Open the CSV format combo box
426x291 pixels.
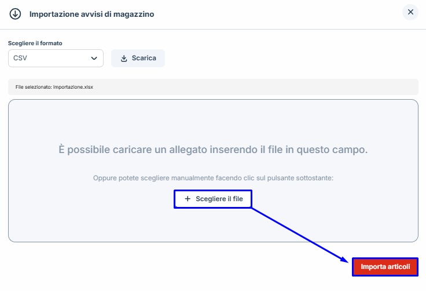point(56,59)
